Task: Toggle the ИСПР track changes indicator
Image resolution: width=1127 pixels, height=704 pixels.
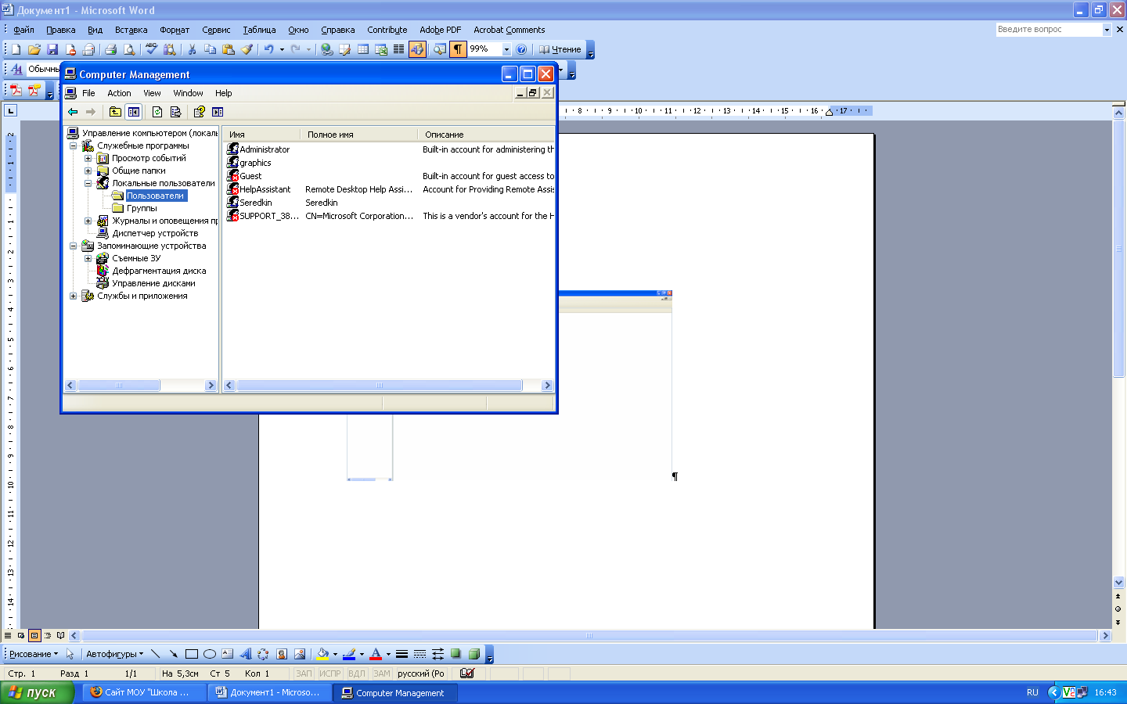Action: pyautogui.click(x=329, y=673)
